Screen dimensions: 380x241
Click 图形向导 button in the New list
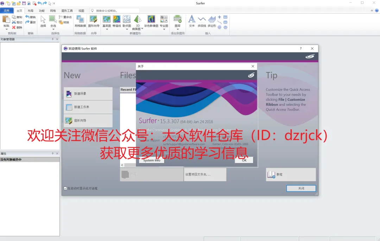[x=88, y=120]
